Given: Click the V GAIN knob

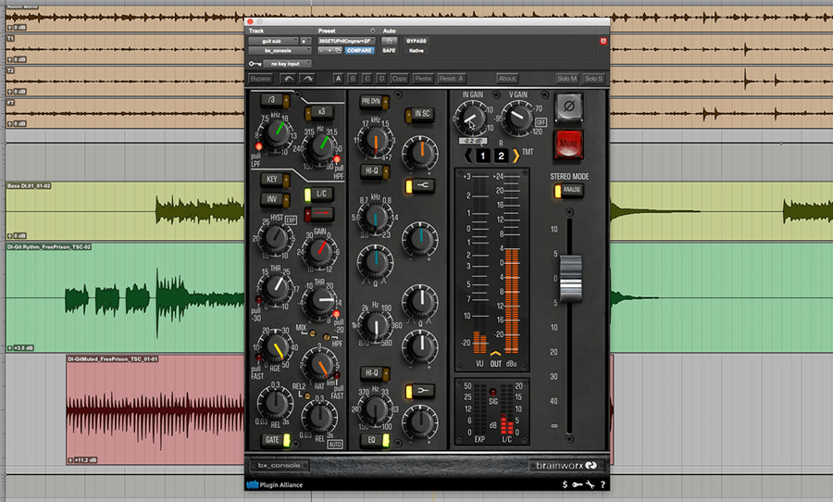Looking at the screenshot, I should (516, 118).
